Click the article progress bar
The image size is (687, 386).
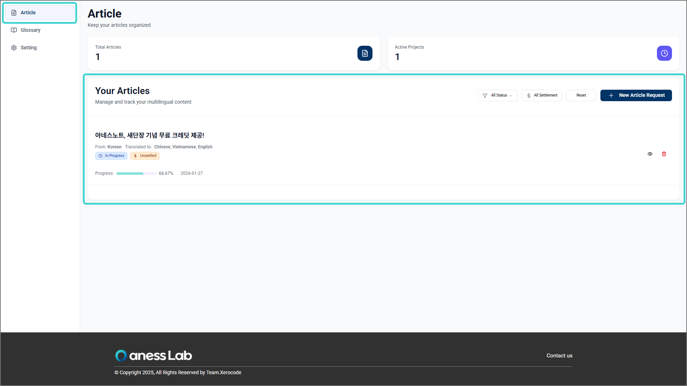(136, 174)
